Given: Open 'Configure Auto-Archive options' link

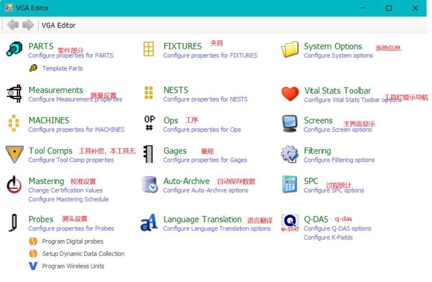Looking at the screenshot, I should click(206, 190).
